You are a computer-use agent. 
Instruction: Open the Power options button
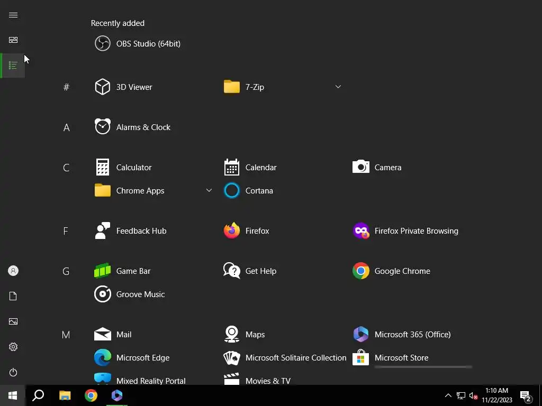tap(13, 372)
